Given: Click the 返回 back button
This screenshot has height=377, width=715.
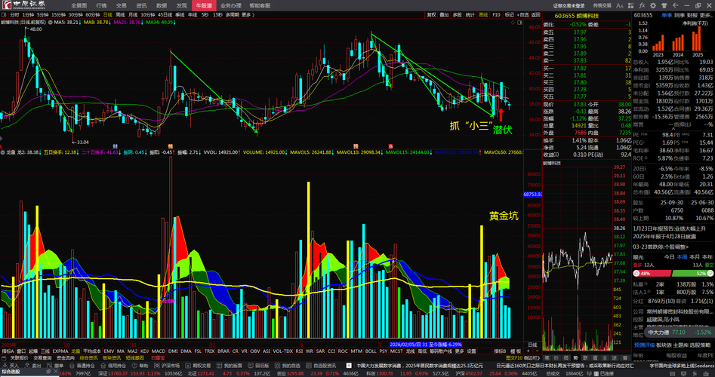Looking at the screenshot, I should click(536, 14).
